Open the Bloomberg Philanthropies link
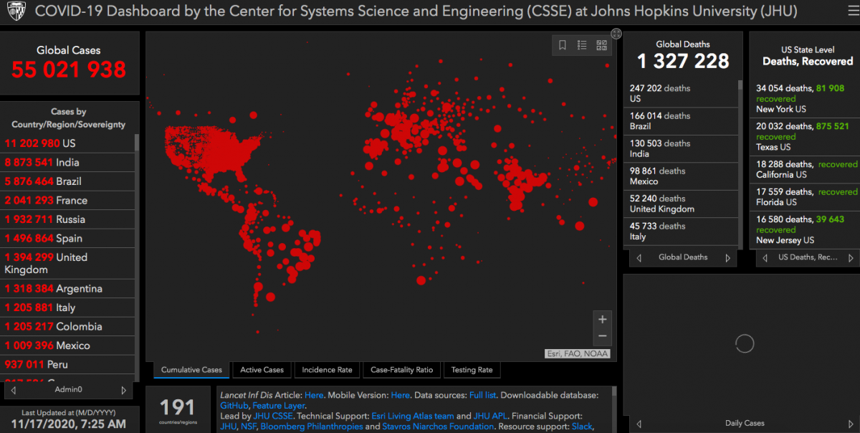 pos(312,427)
